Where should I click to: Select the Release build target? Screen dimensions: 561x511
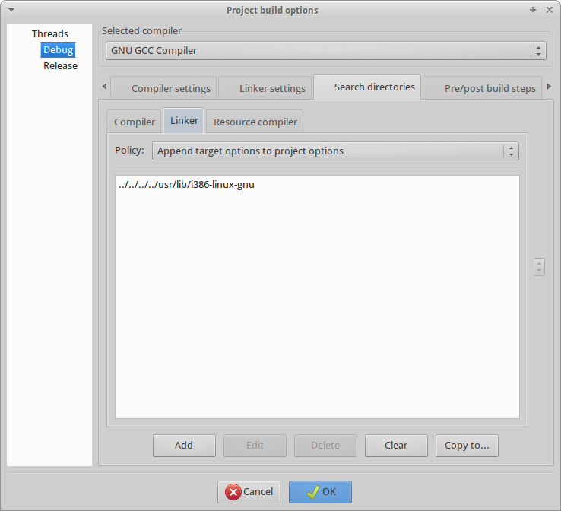click(x=60, y=66)
